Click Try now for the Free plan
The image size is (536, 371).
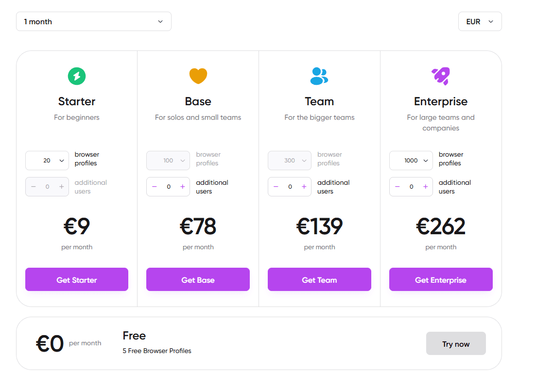coord(456,344)
